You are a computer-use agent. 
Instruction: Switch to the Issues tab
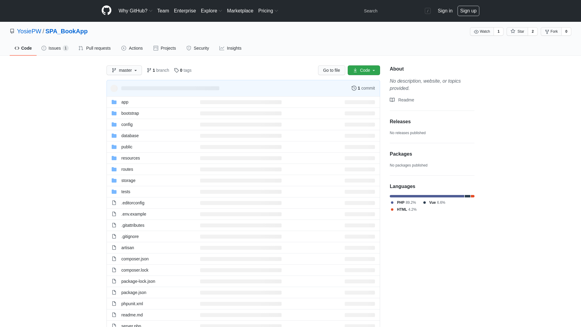(x=55, y=48)
